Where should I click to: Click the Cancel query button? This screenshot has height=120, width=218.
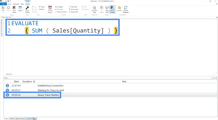8,9
